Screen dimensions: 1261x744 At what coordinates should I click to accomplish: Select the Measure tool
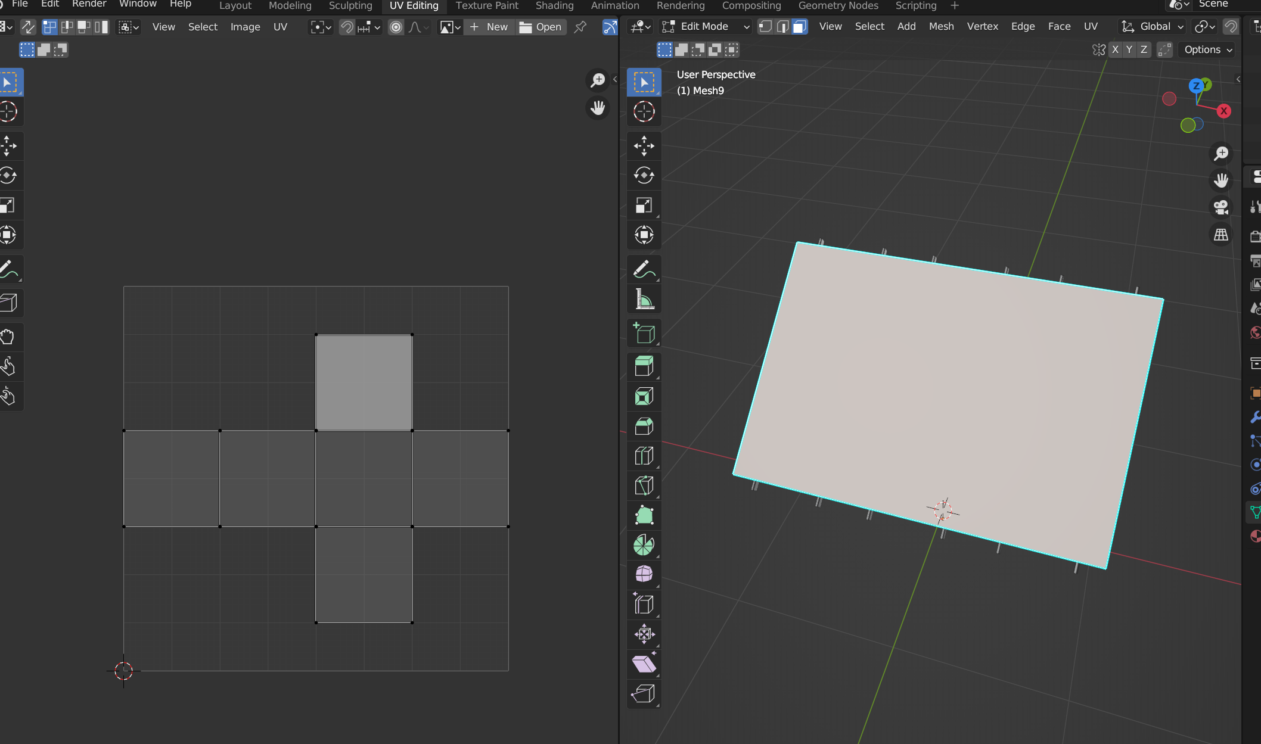pos(644,300)
